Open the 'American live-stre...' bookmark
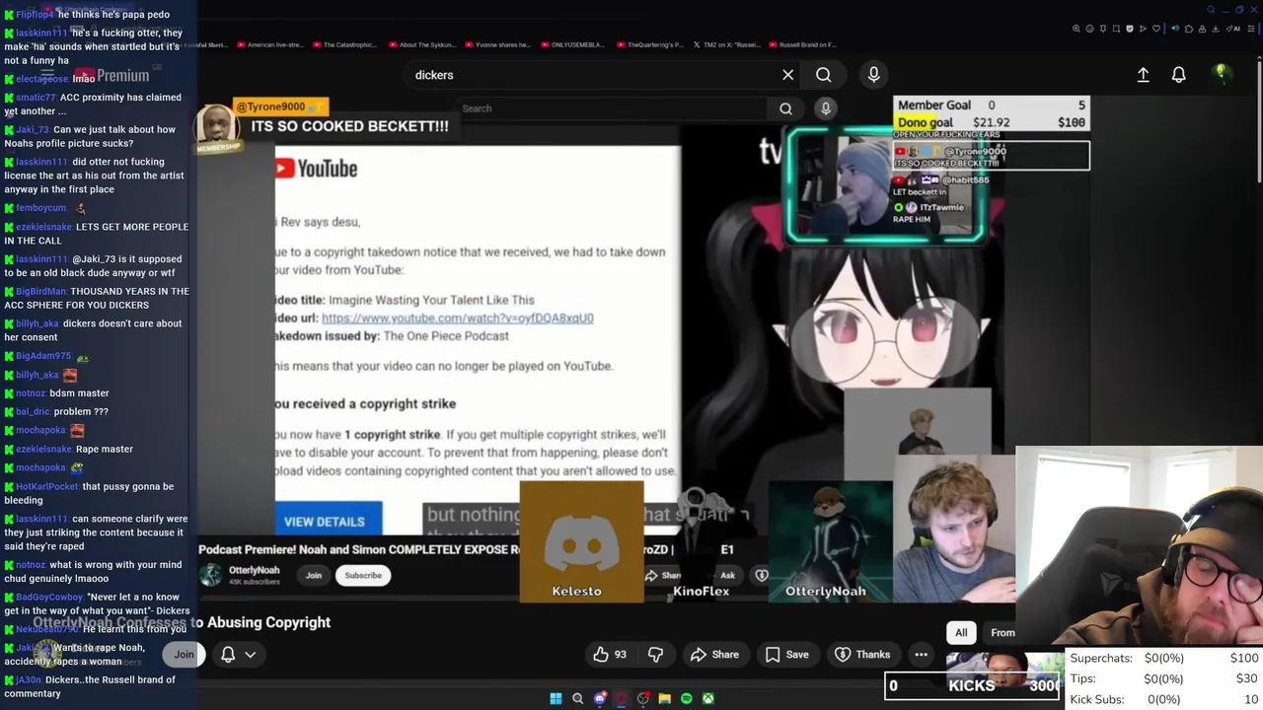 pyautogui.click(x=268, y=44)
